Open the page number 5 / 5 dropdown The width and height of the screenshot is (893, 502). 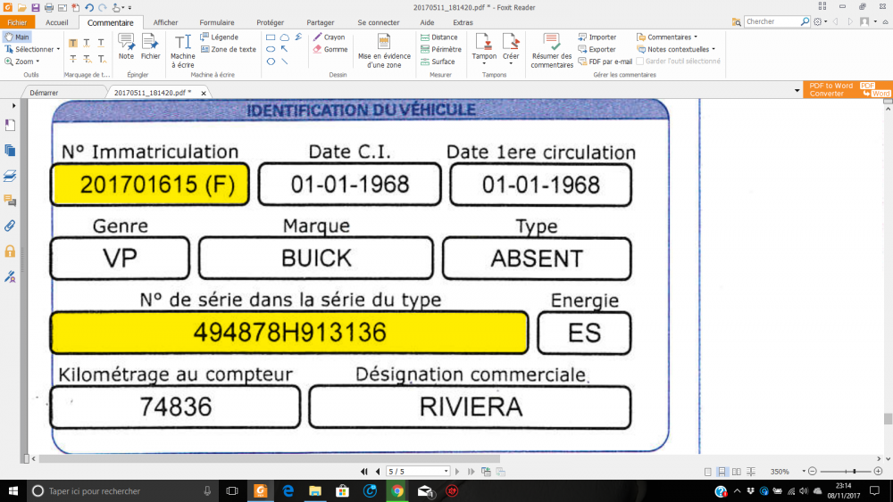coord(446,472)
